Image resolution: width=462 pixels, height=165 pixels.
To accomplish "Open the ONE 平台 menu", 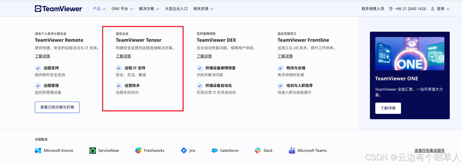I will (x=122, y=9).
